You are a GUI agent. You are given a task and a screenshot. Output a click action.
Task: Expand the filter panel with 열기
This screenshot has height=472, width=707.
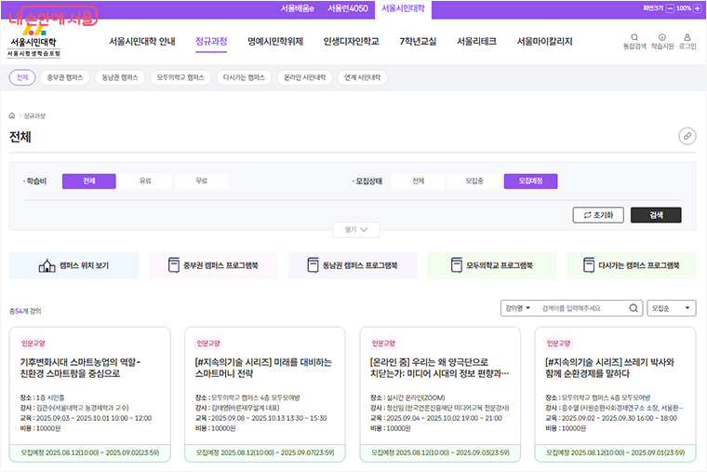[356, 230]
